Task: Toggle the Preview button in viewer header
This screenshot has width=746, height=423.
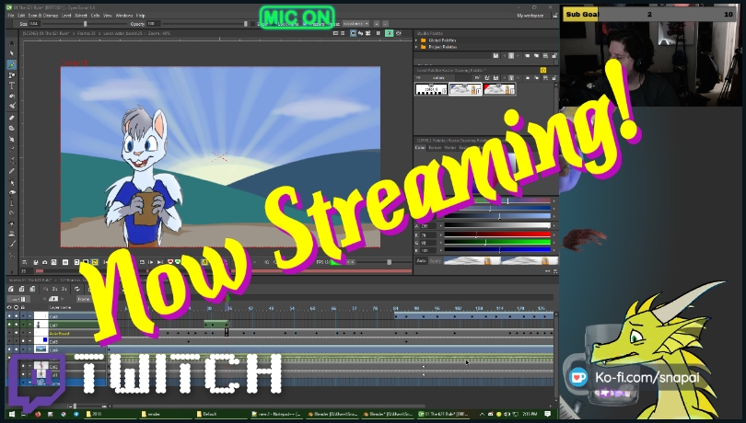Action: pyautogui.click(x=390, y=33)
